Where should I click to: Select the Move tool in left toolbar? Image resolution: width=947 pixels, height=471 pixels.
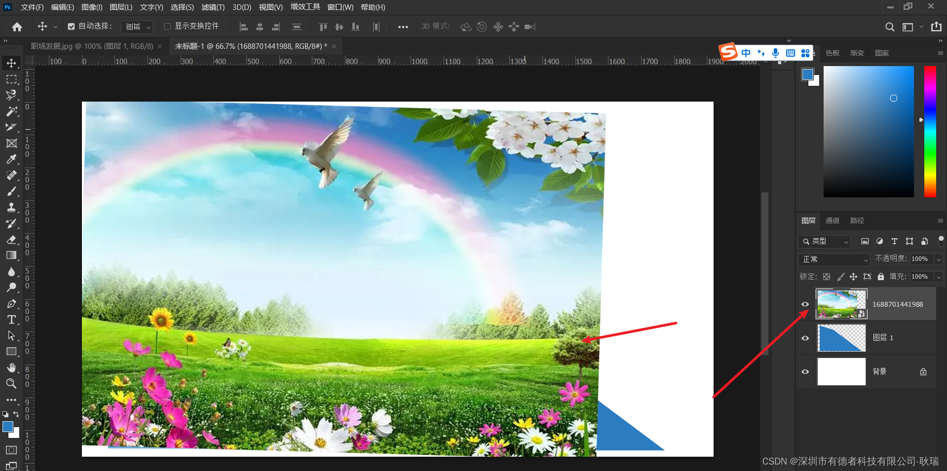coord(11,63)
